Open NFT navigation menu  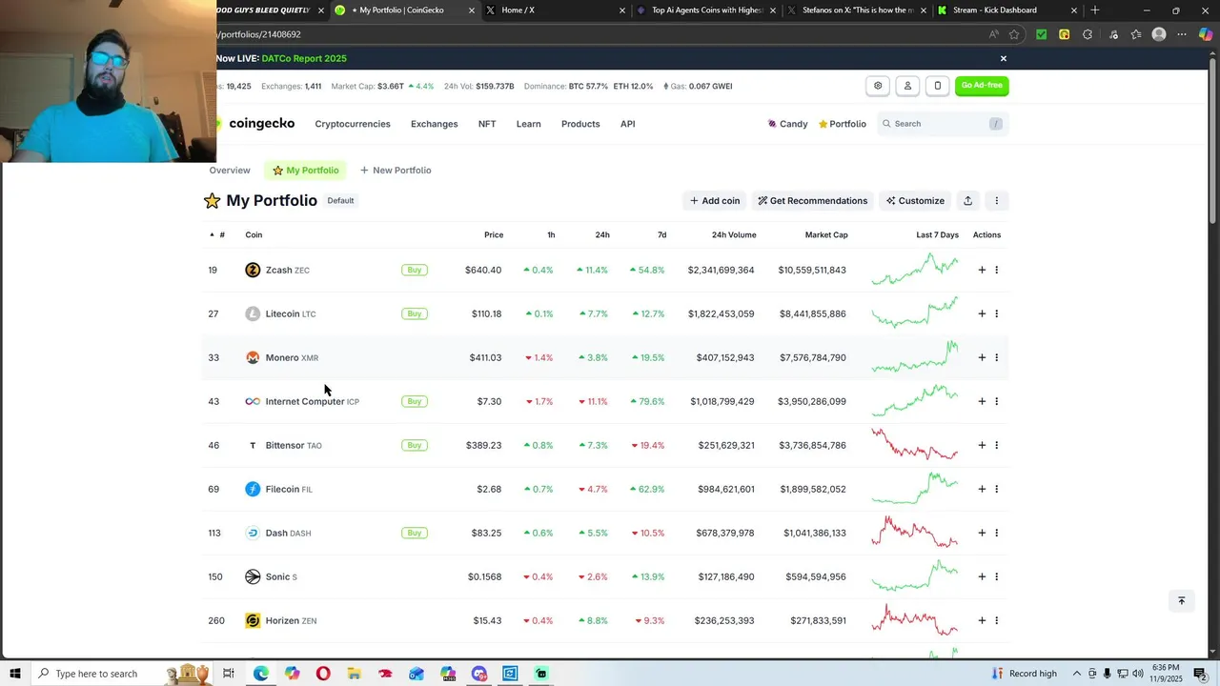487,124
